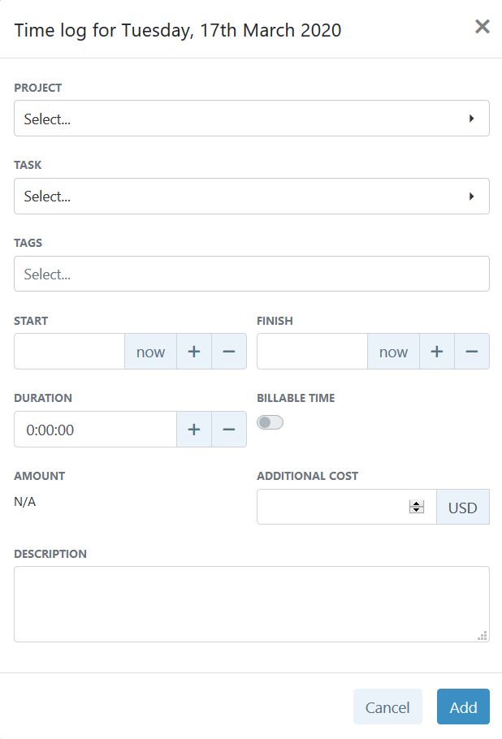This screenshot has width=502, height=739.
Task: Click the plus icon for Start time
Action: tap(194, 352)
